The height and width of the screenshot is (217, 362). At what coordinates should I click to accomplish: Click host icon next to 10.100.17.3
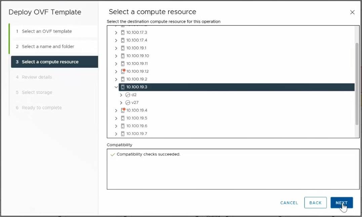123,33
